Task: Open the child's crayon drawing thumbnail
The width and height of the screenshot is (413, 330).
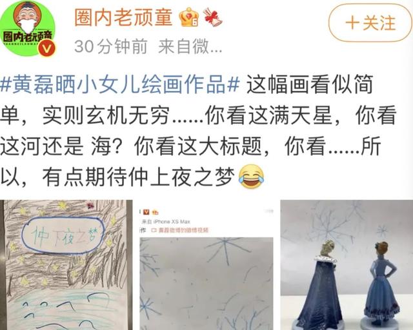Action: 66,265
